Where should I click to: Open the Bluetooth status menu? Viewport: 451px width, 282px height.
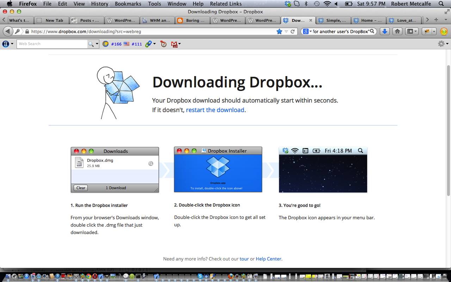306,4
